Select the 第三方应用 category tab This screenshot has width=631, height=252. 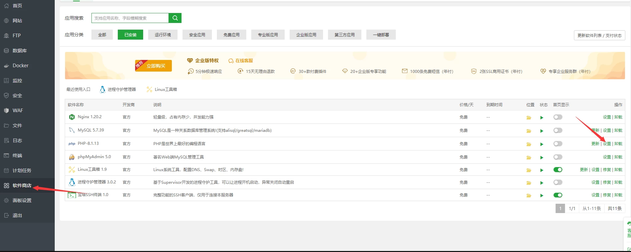(x=345, y=35)
